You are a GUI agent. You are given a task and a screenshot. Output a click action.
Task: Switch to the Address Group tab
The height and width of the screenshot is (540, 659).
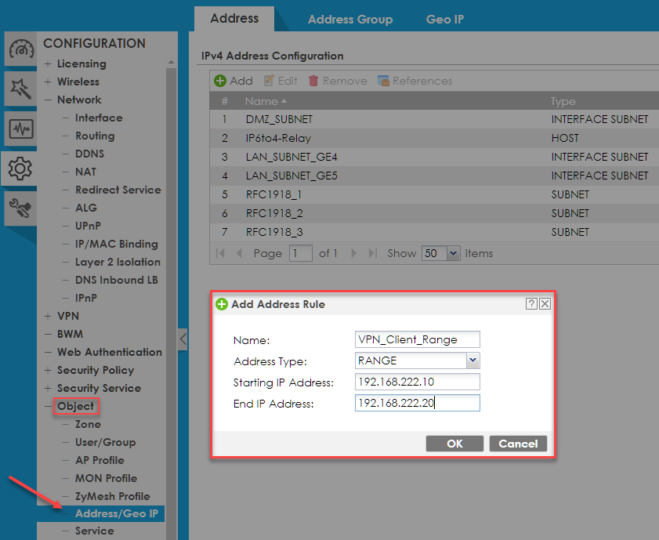pyautogui.click(x=350, y=19)
